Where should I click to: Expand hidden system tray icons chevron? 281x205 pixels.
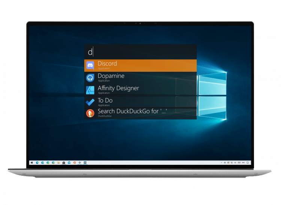click(221, 163)
